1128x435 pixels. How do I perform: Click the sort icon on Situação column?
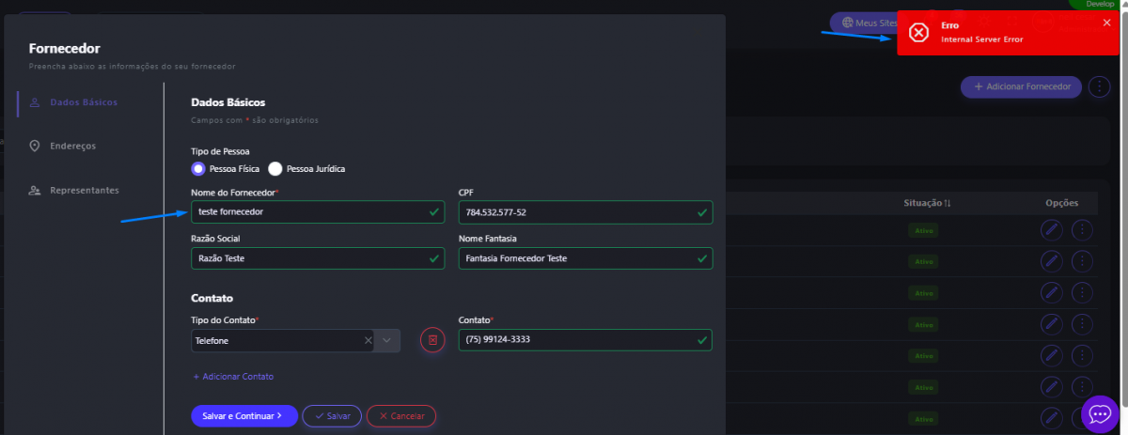coord(947,203)
